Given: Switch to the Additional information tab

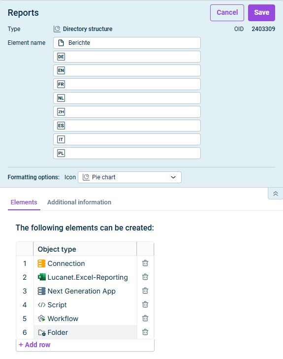Looking at the screenshot, I should (79, 202).
